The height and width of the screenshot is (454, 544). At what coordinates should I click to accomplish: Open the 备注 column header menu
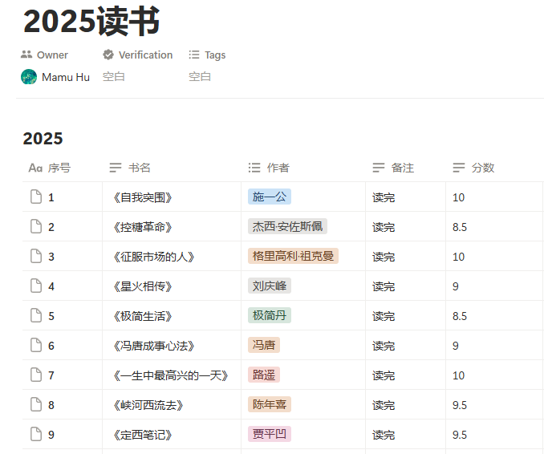pos(402,168)
